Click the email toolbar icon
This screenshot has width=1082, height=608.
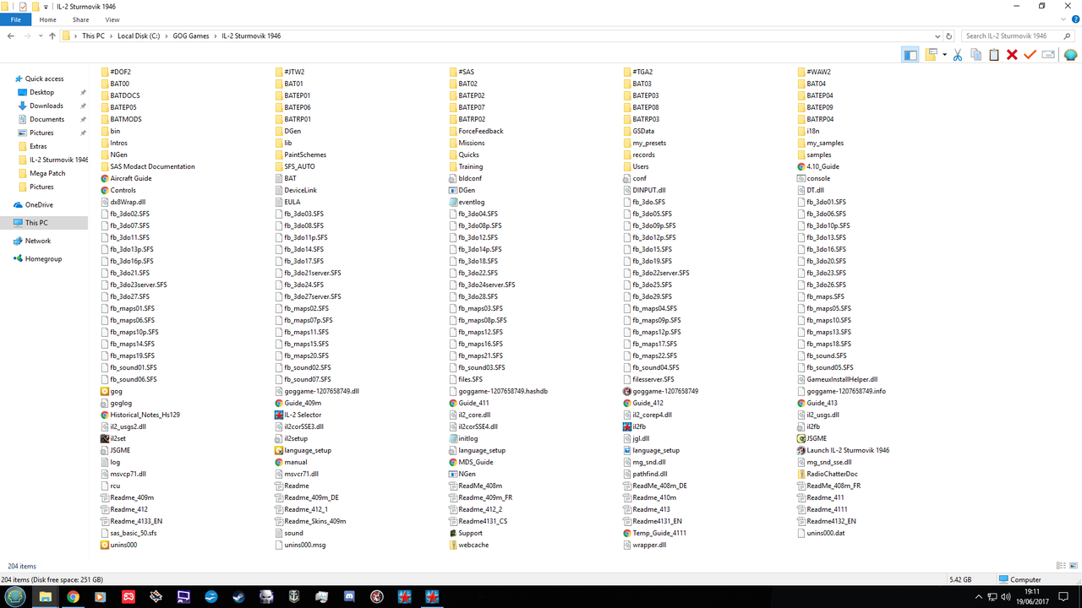click(1048, 54)
